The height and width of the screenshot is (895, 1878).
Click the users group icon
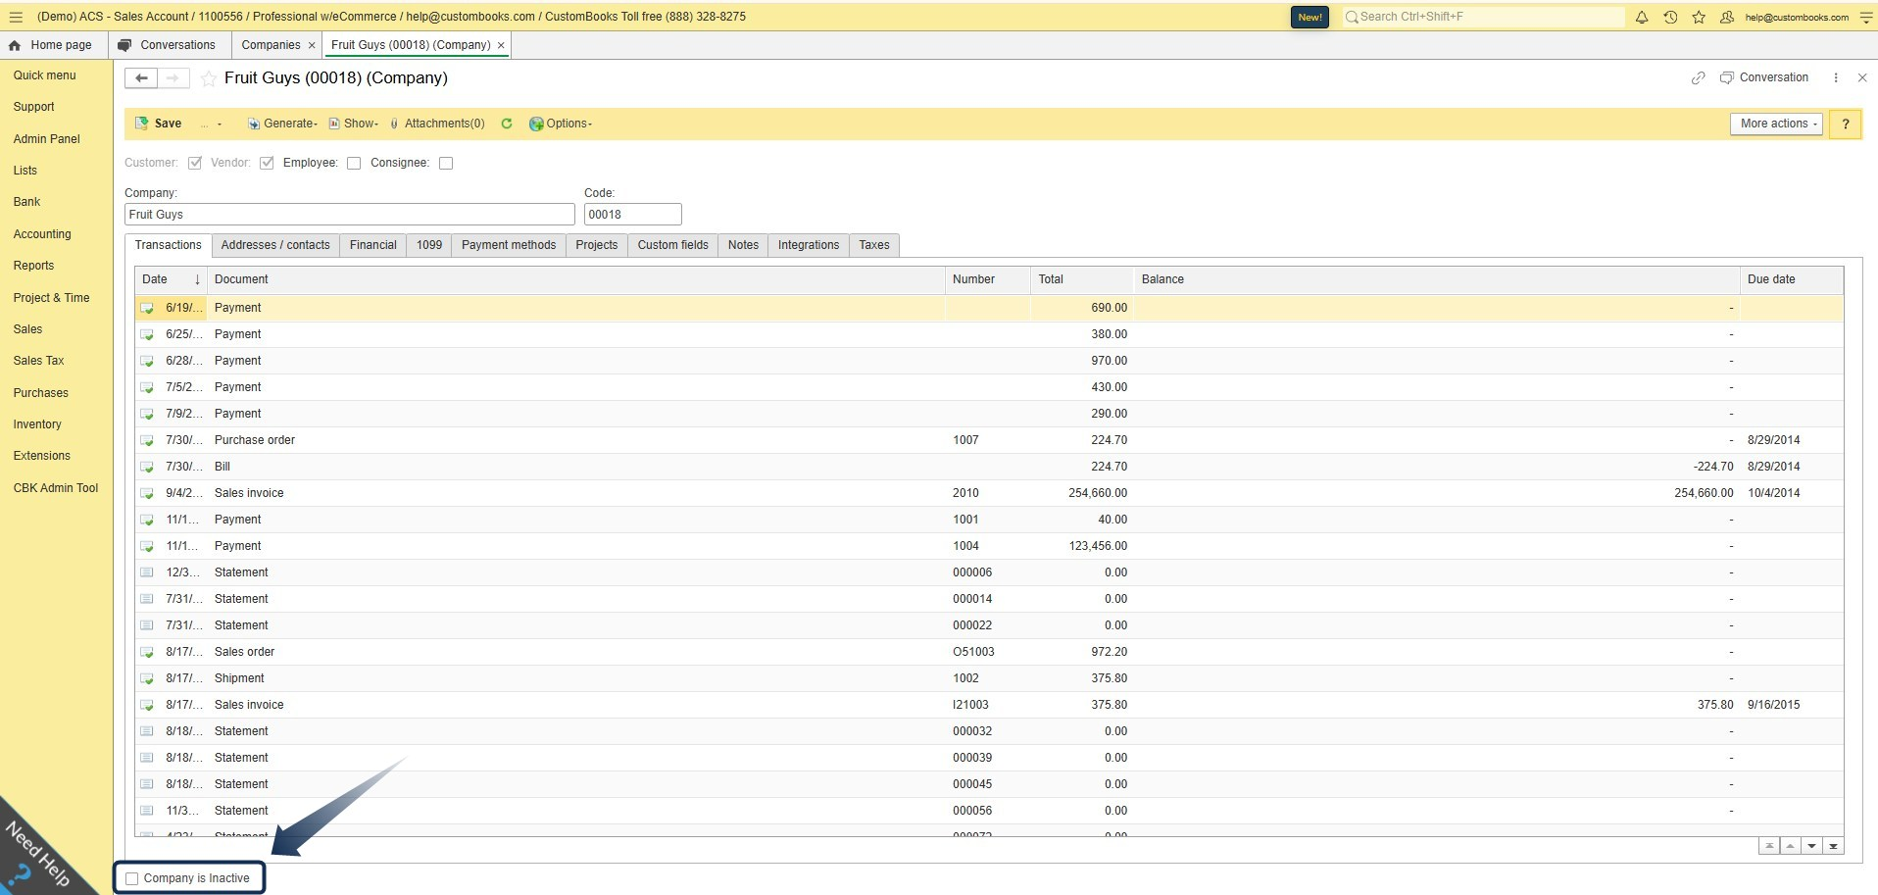pos(1727,17)
